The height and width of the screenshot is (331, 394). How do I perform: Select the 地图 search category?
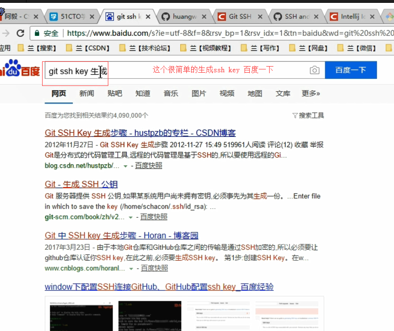click(x=255, y=93)
